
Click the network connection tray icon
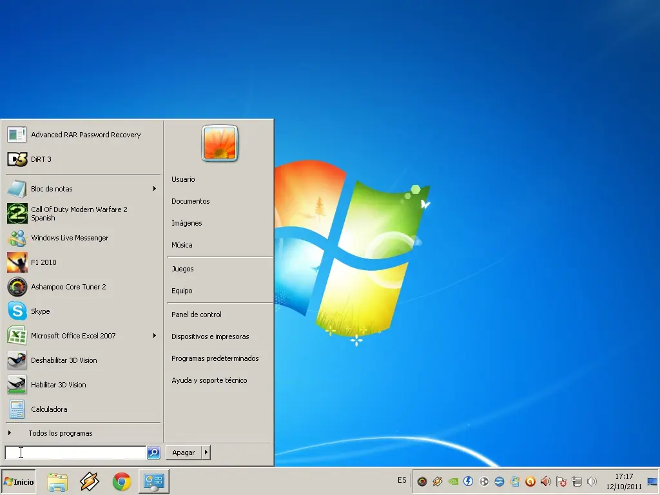pos(577,481)
